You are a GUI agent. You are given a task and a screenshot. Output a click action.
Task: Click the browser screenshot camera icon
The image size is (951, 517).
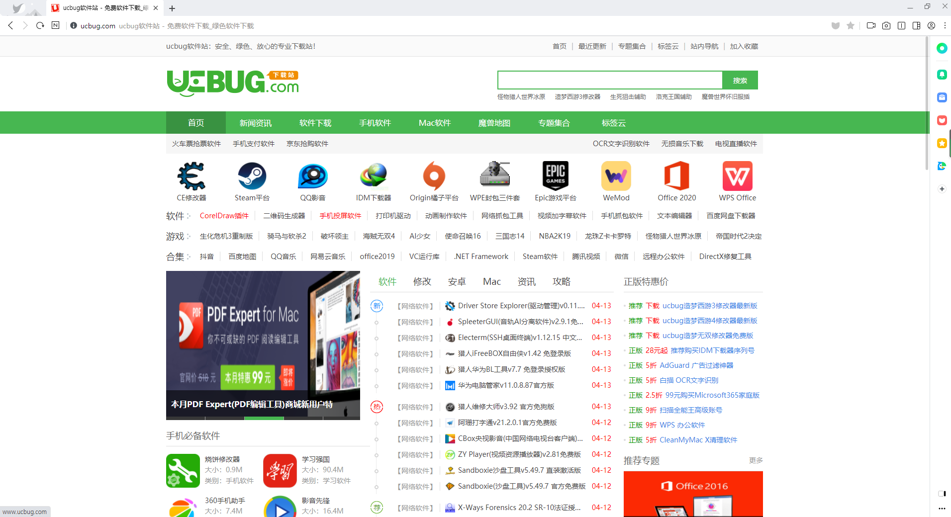pos(886,25)
